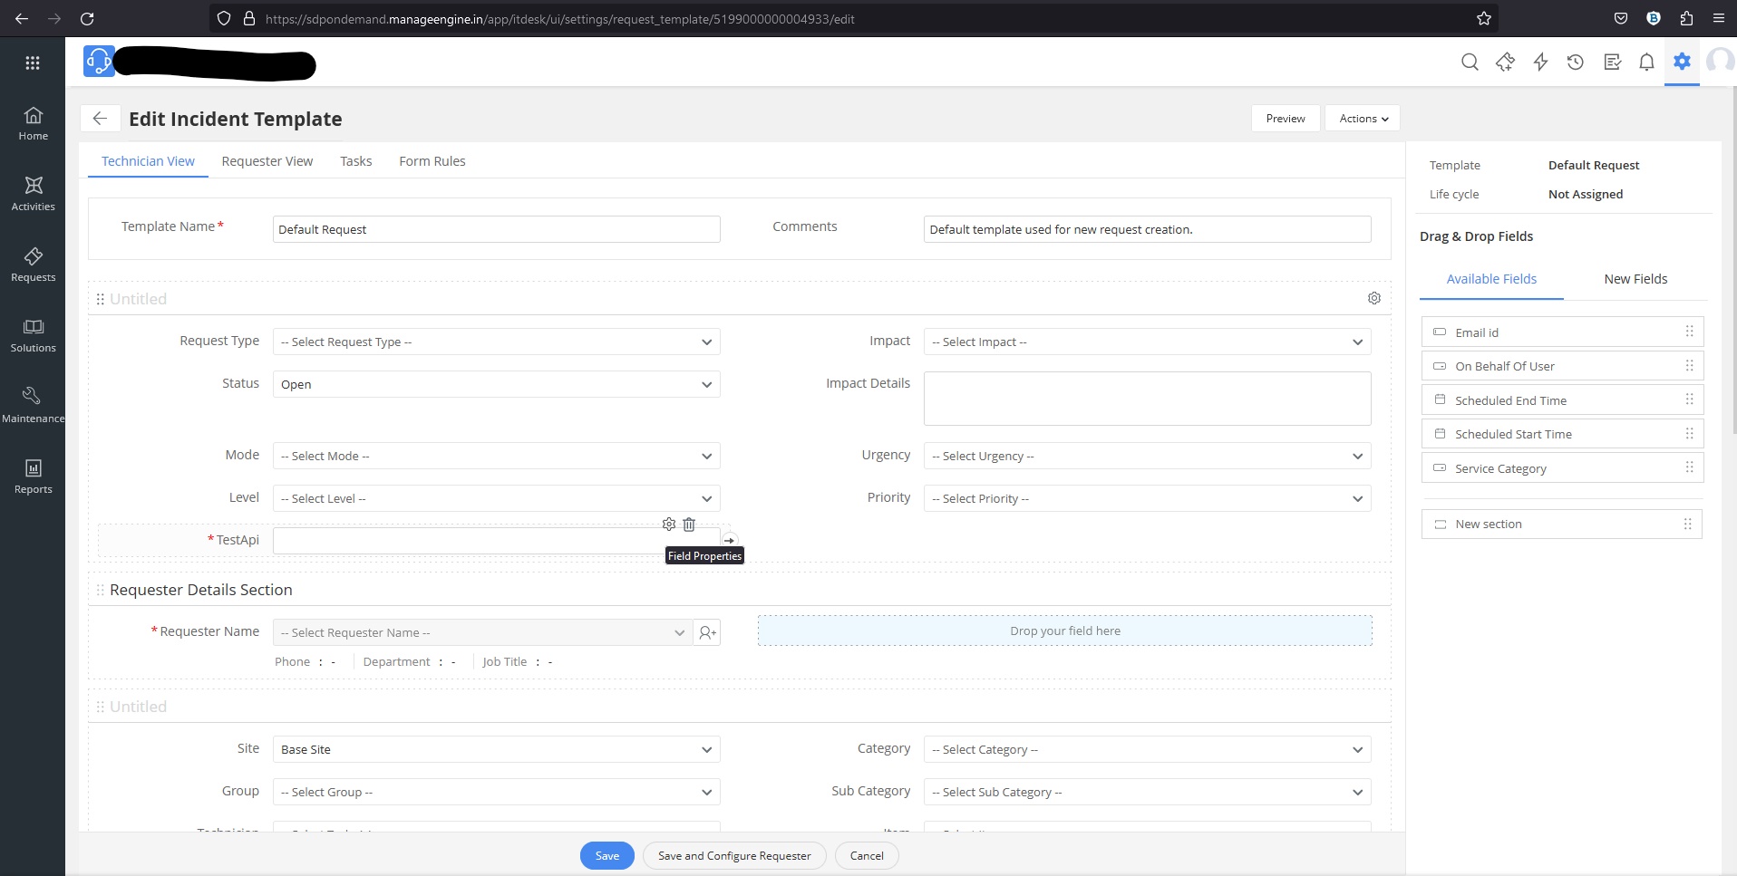
Task: Click the TestApi field properties gear icon
Action: pyautogui.click(x=669, y=525)
